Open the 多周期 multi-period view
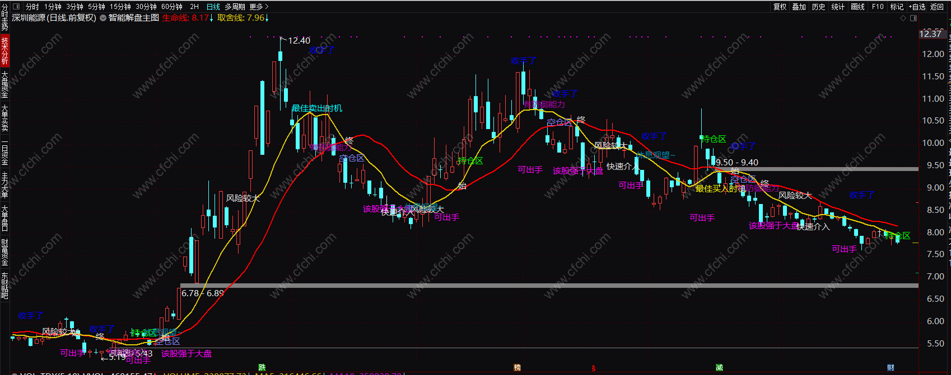 pyautogui.click(x=235, y=7)
